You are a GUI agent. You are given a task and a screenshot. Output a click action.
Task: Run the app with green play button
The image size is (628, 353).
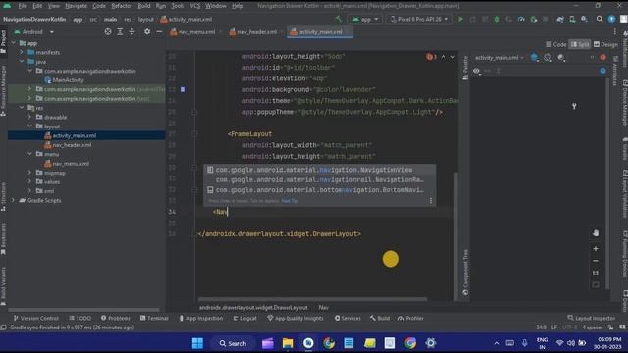point(460,19)
